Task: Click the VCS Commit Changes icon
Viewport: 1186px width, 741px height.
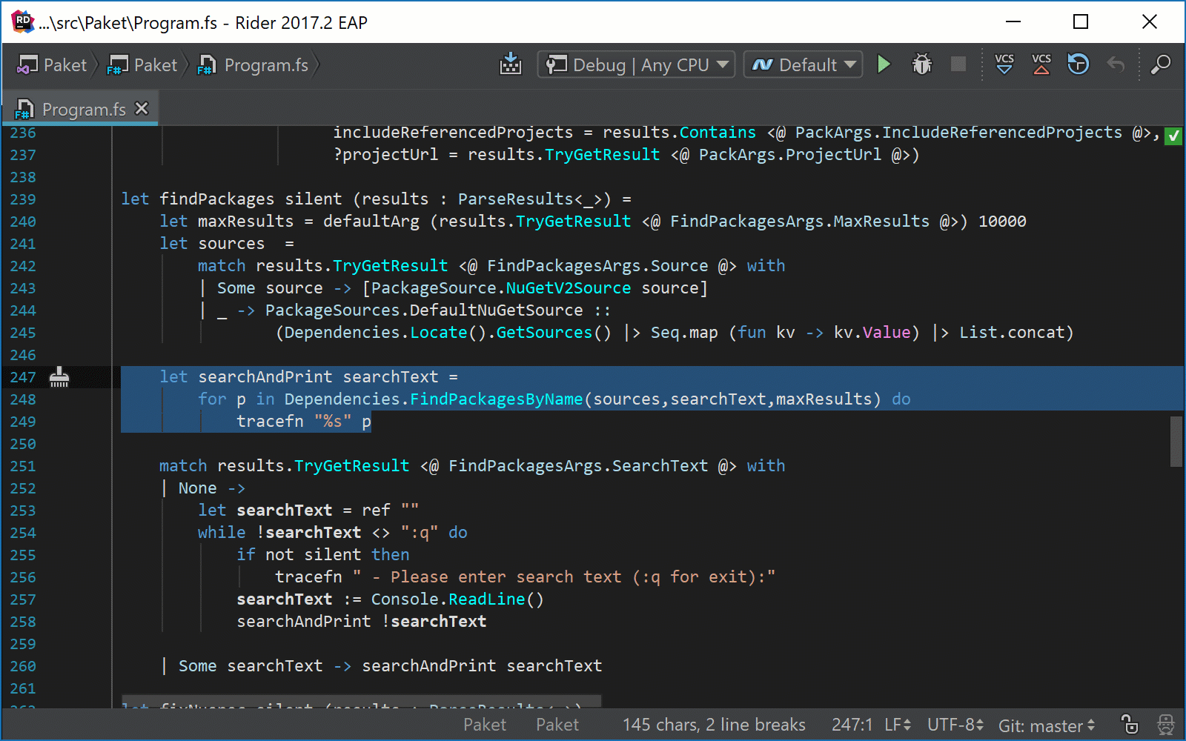Action: click(1041, 64)
